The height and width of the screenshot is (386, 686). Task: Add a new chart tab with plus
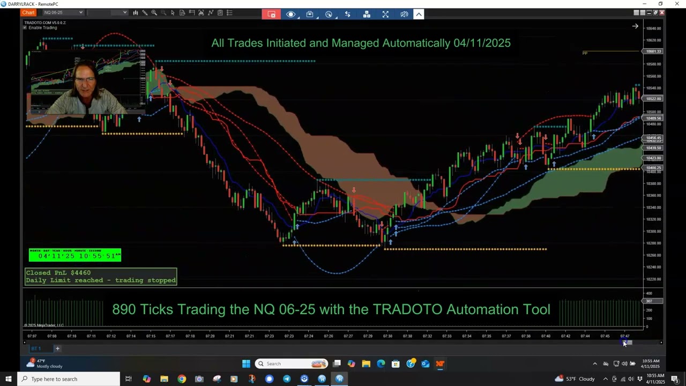point(57,348)
